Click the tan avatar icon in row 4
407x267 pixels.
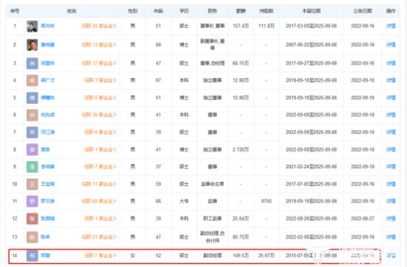point(32,80)
